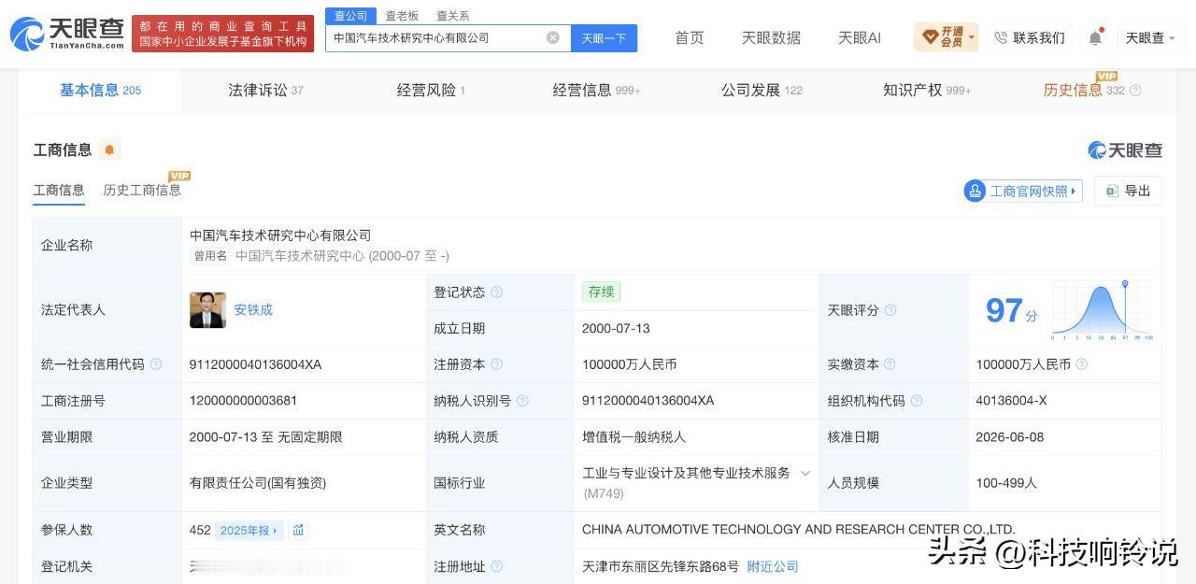This screenshot has height=584, width=1196.
Task: Click help icon next to 统一社会信用代码
Action: coord(156,364)
